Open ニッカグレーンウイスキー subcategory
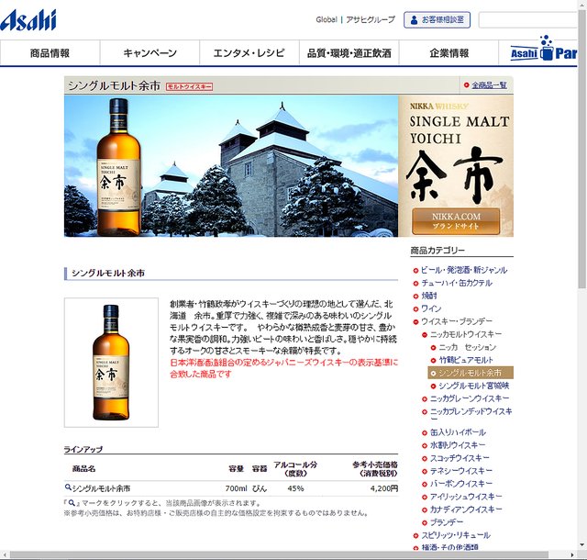 [x=470, y=398]
